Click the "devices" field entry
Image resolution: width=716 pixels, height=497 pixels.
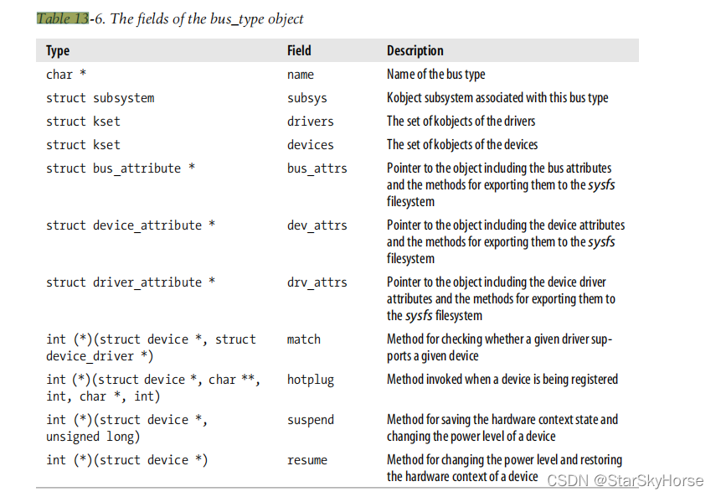(310, 145)
